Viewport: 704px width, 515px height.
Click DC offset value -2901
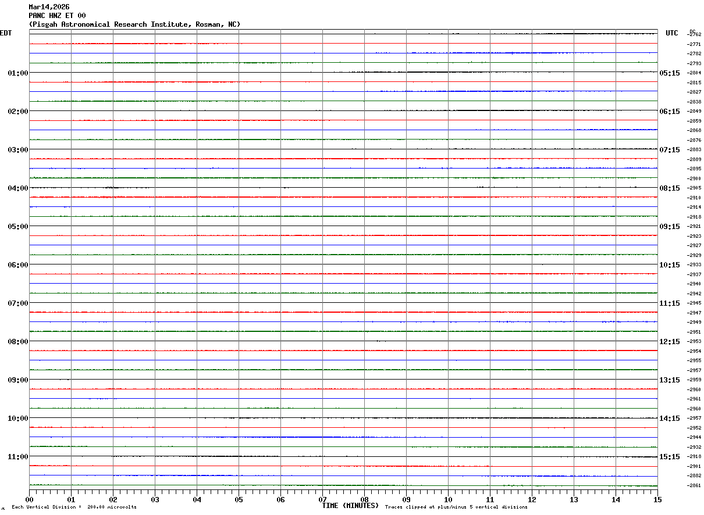[694, 466]
